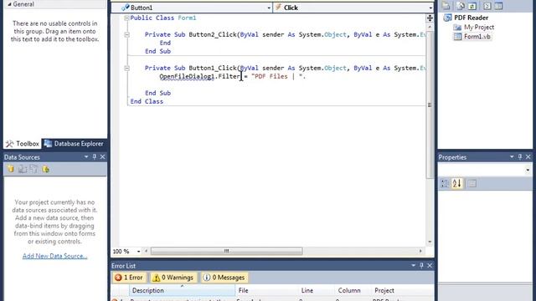
Task: Click Solution Explorer Properties icon
Action: (446, 6)
